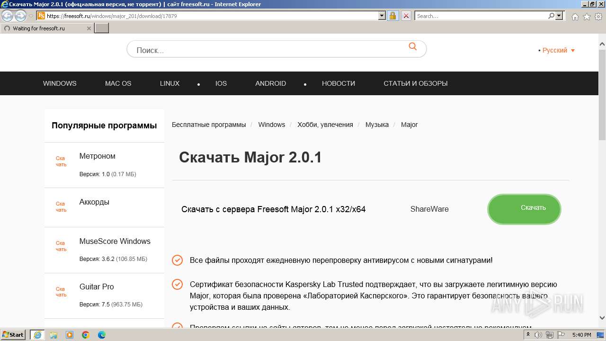Click 'Версия: 1.0 (0.17 МБ)' under Метроном

coord(108,174)
